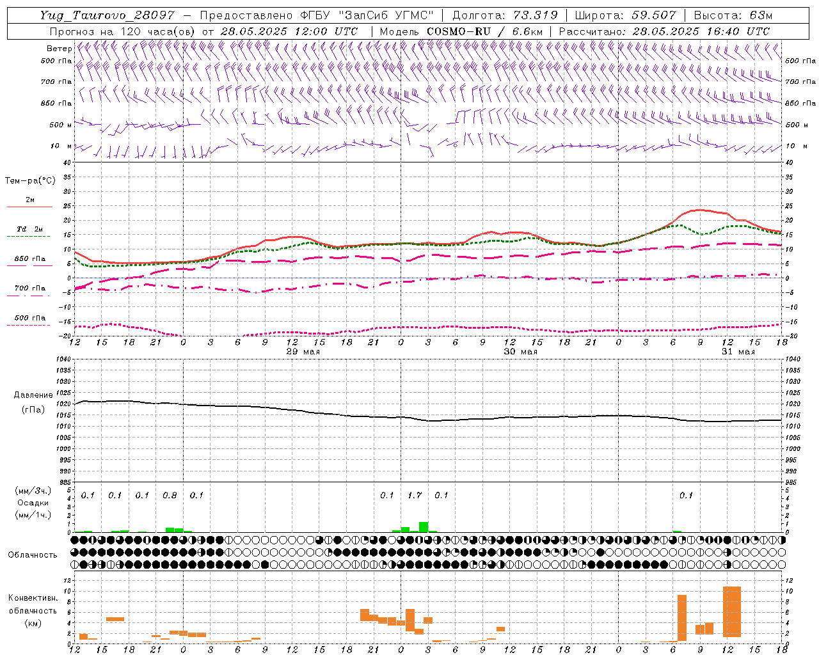This screenshot has width=819, height=655.
Task: Click the forecast start time '28.05.2025 12:00 UTC'
Action: pyautogui.click(x=289, y=31)
